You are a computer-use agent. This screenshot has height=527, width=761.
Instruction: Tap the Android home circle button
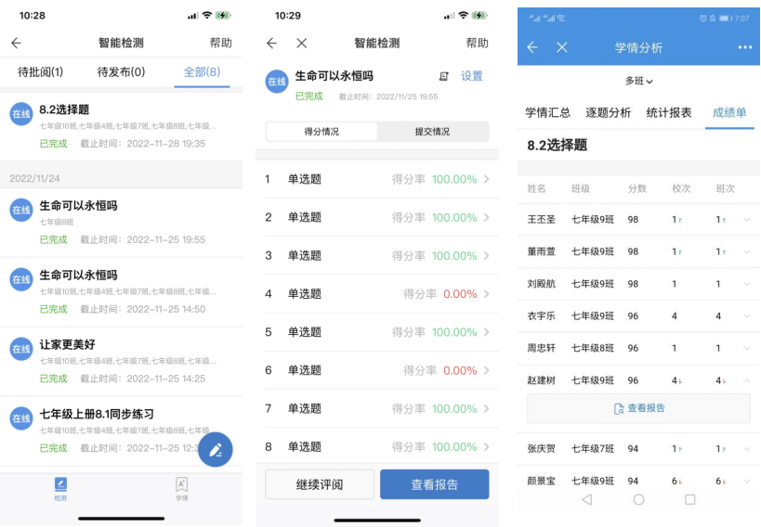[x=638, y=499]
